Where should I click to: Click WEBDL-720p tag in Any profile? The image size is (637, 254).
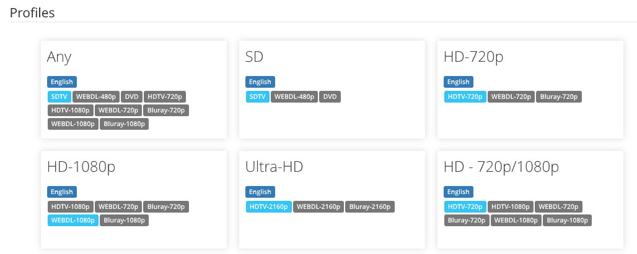click(118, 110)
